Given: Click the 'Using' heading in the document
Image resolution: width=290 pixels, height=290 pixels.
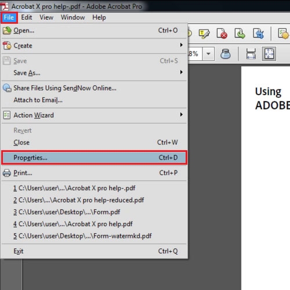Looking at the screenshot, I should [268, 92].
